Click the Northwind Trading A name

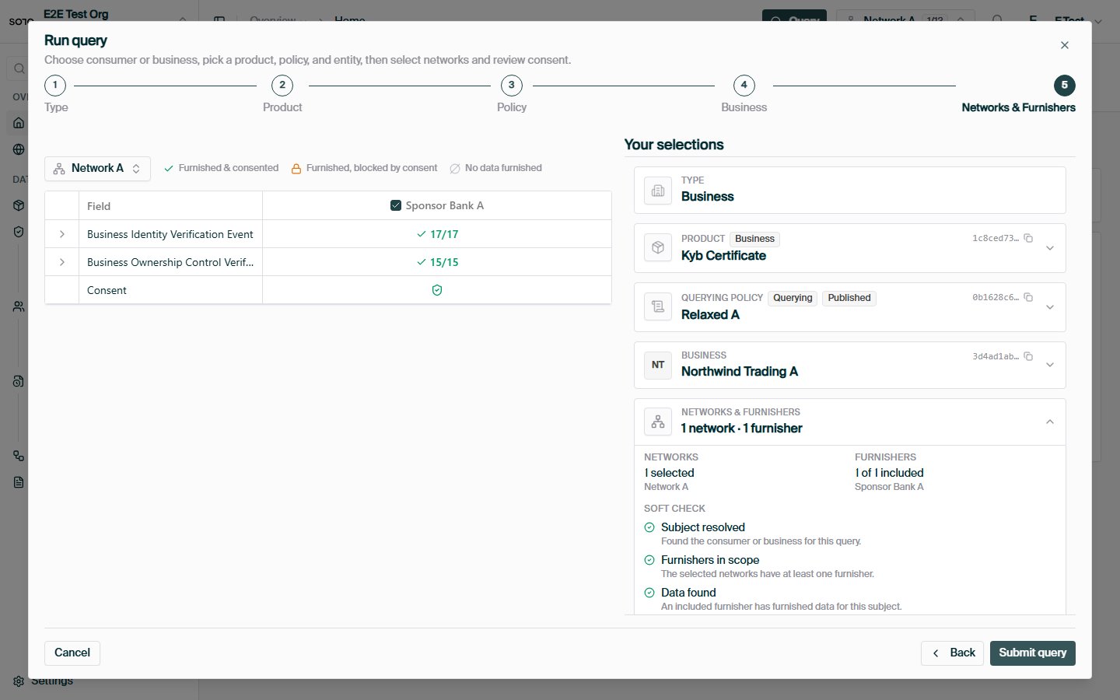pos(740,372)
